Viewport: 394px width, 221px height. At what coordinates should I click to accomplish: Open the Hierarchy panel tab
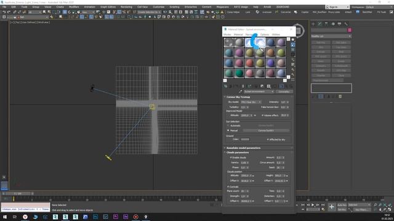[326, 24]
